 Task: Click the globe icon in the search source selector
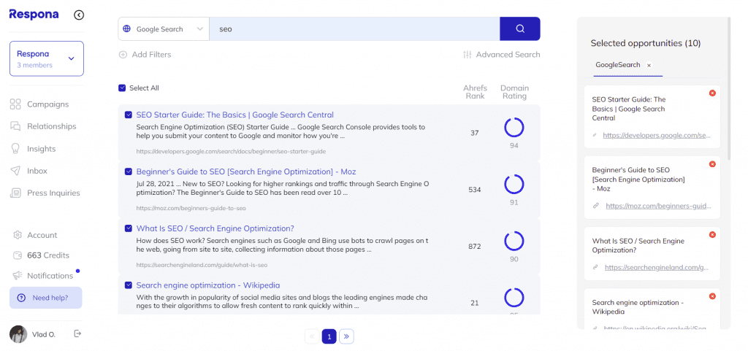[x=127, y=29]
